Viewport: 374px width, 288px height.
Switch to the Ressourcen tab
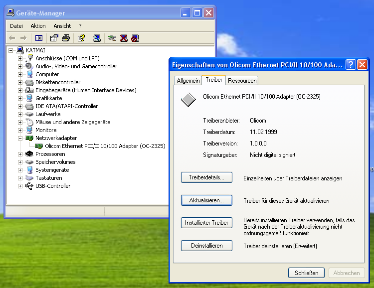click(242, 81)
